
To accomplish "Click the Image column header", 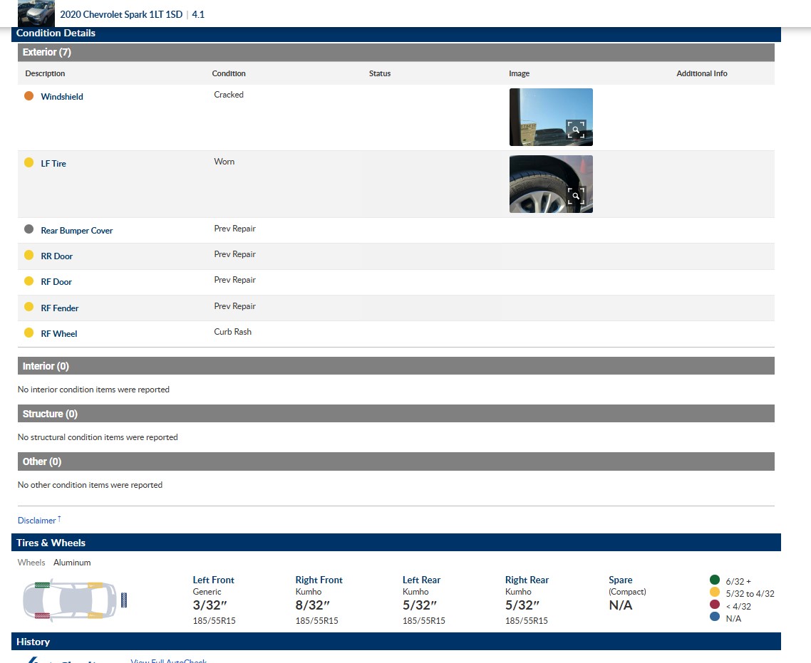I will pos(520,73).
